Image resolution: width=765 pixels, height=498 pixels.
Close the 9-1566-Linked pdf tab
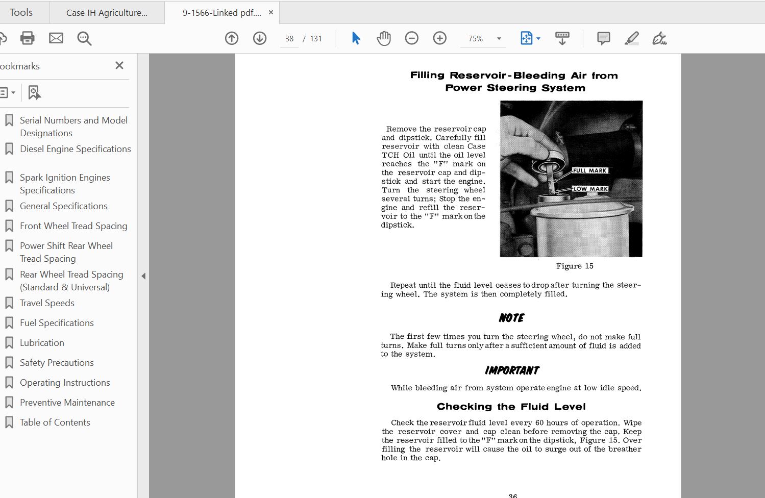click(x=271, y=12)
